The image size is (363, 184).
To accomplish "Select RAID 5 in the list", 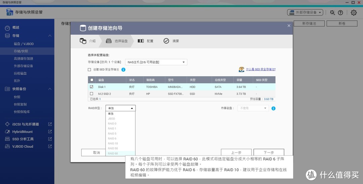I will (120, 134).
